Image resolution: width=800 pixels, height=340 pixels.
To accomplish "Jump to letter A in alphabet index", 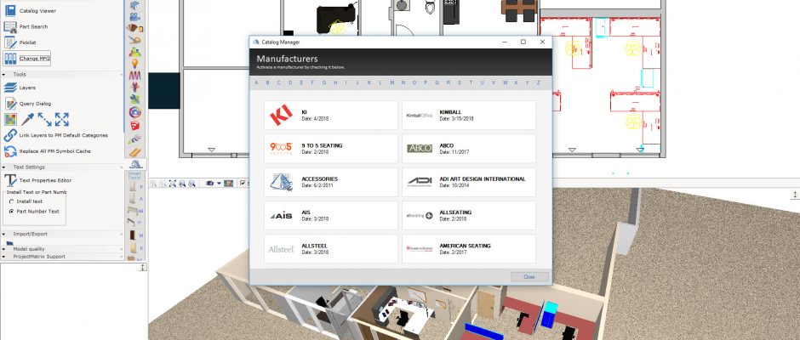I will coord(256,82).
